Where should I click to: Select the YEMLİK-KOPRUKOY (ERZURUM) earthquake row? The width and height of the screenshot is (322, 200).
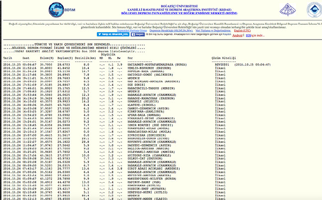point(149,67)
